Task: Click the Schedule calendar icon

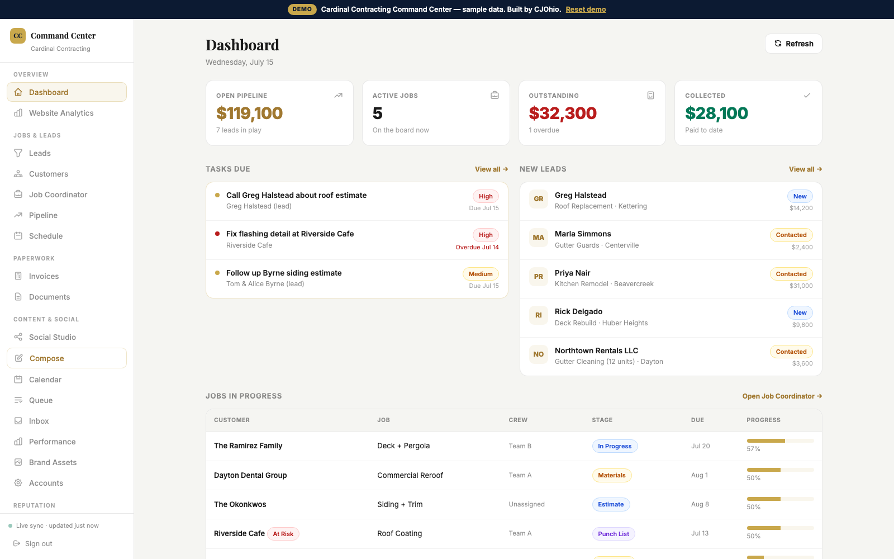Action: point(18,236)
